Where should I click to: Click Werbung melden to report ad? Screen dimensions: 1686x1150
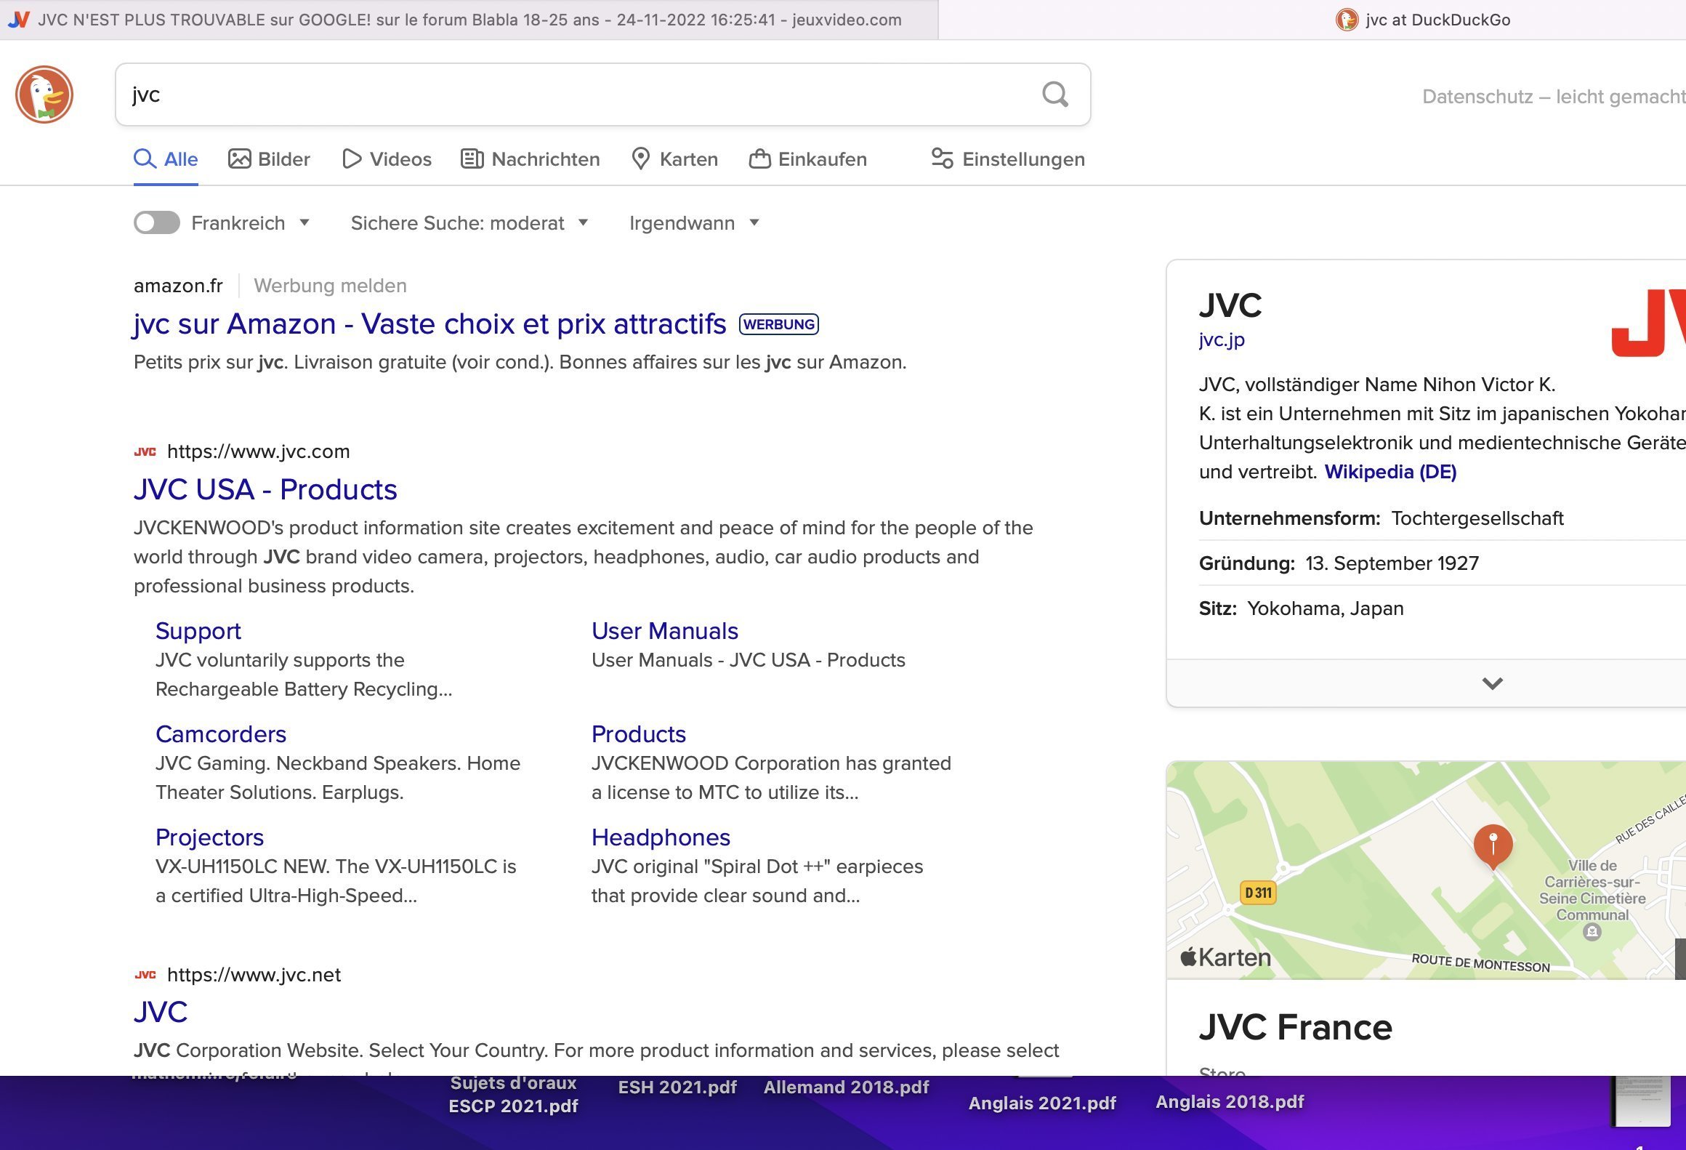330,286
